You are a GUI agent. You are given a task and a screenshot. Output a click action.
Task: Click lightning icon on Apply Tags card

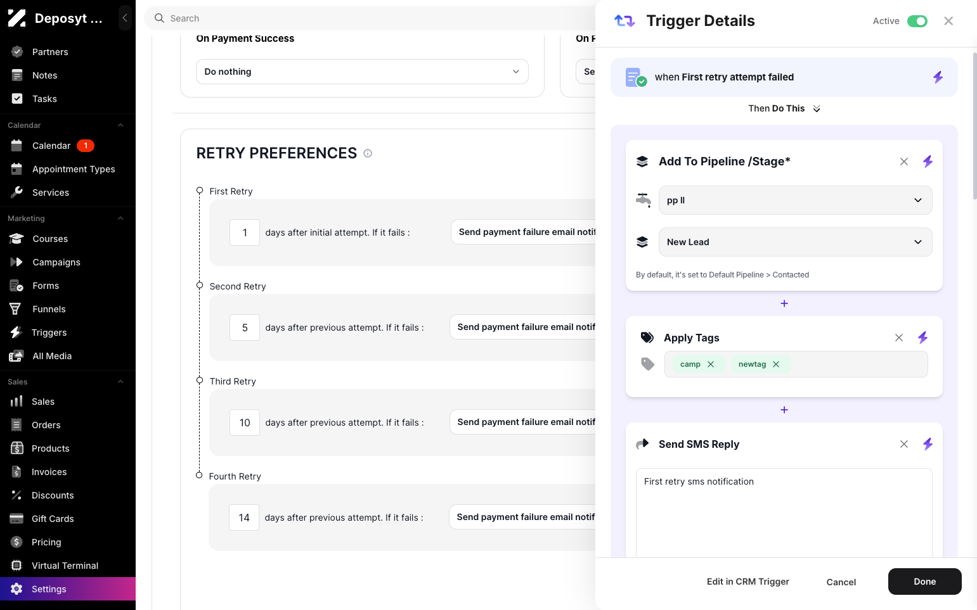pos(922,338)
